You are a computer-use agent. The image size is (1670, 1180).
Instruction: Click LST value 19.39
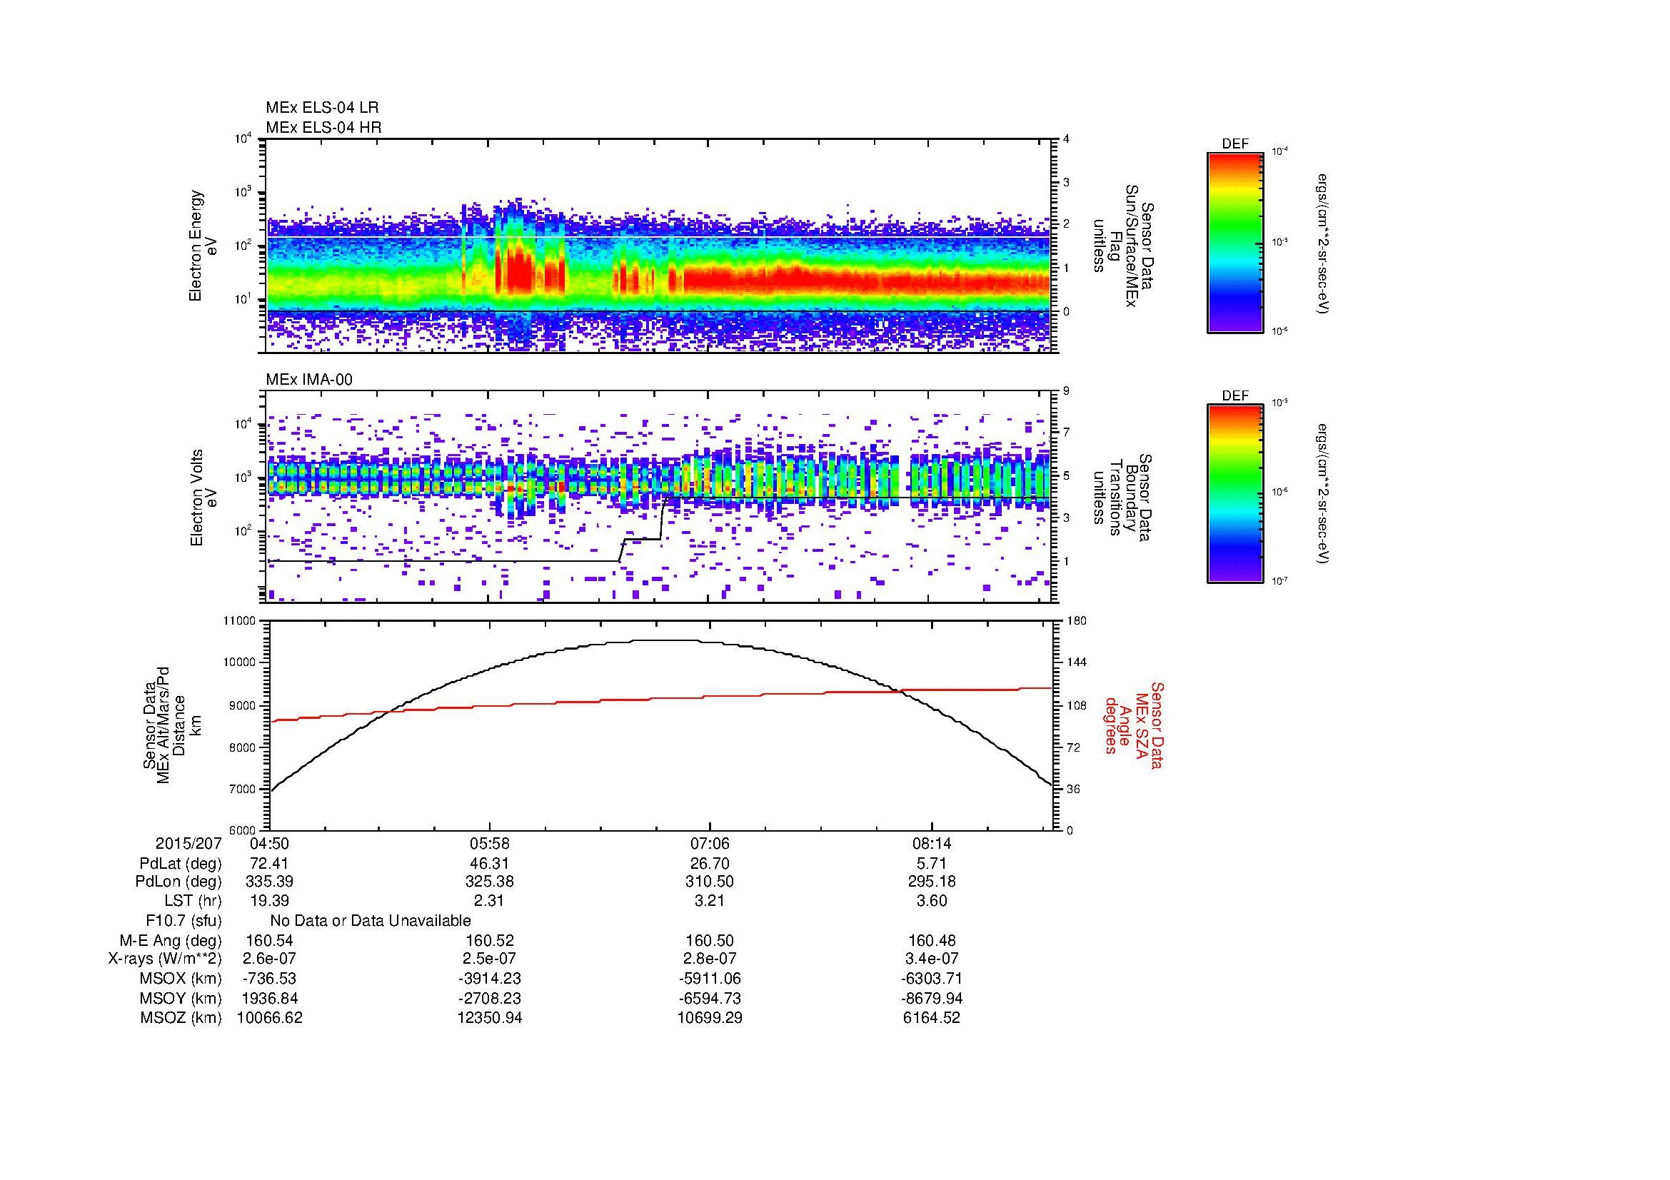click(270, 902)
